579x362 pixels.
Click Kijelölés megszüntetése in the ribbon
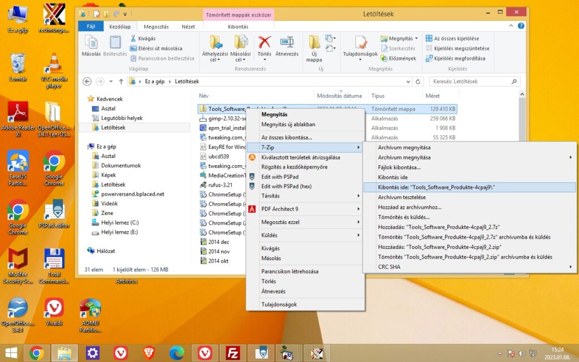(x=457, y=49)
